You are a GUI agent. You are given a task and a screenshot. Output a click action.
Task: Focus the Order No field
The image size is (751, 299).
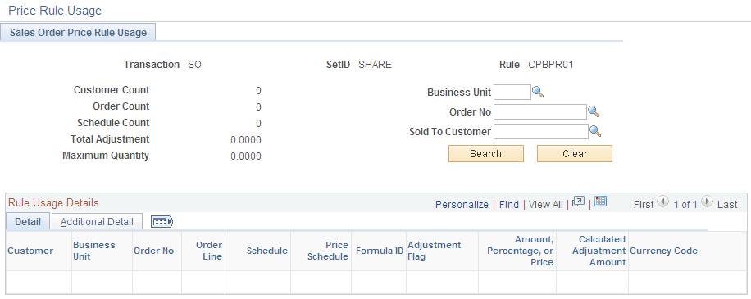pos(539,112)
